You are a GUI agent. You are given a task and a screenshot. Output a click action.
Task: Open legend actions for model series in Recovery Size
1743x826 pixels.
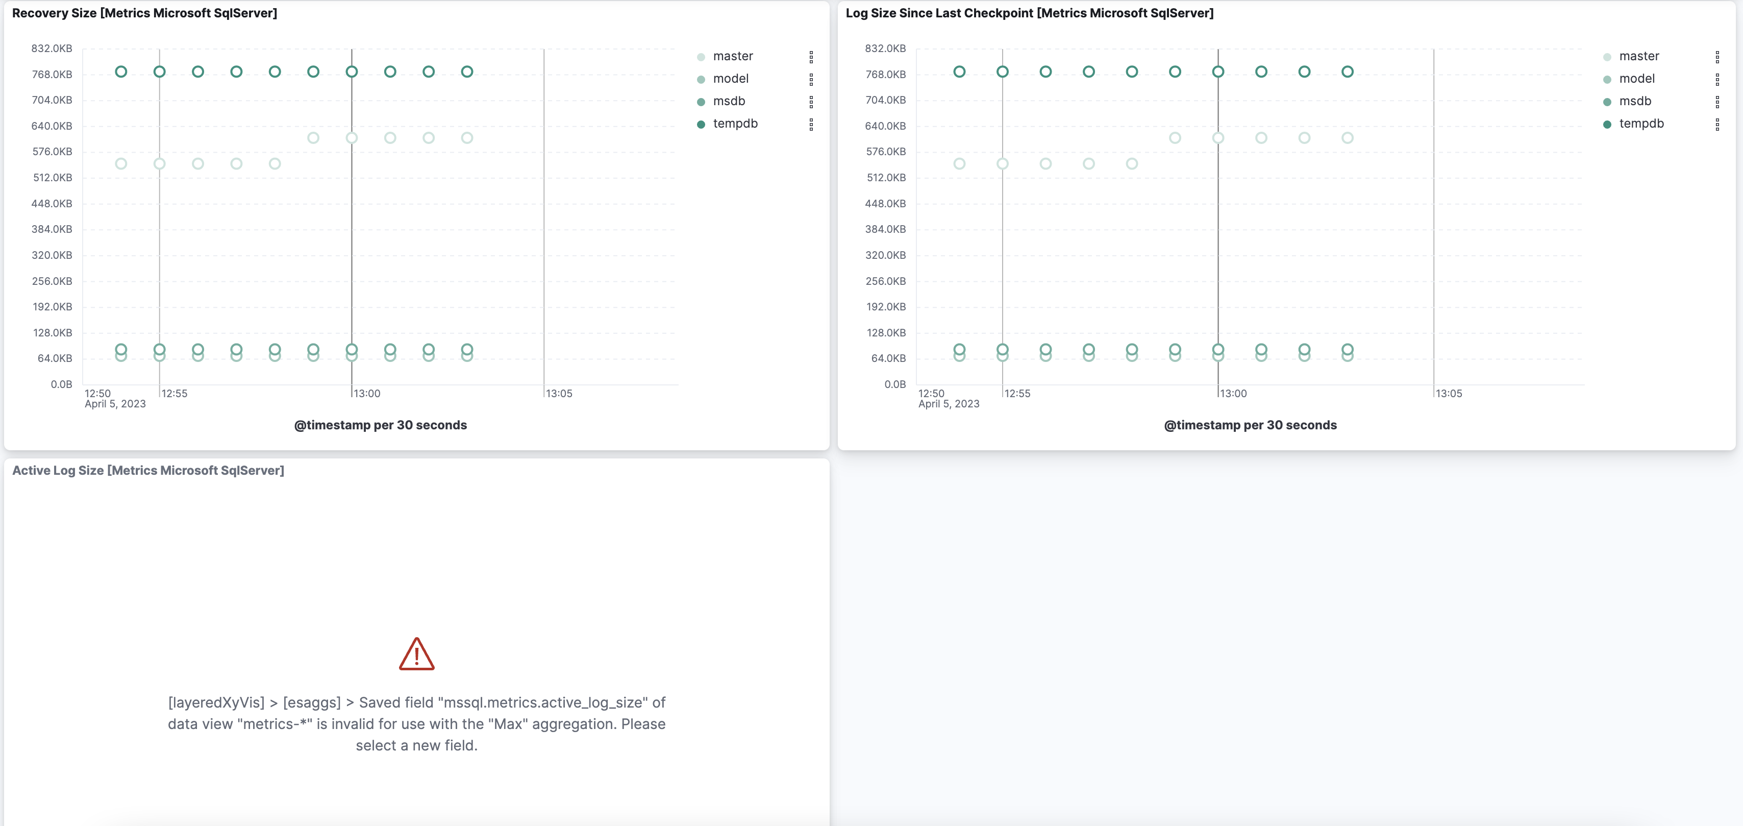(812, 79)
